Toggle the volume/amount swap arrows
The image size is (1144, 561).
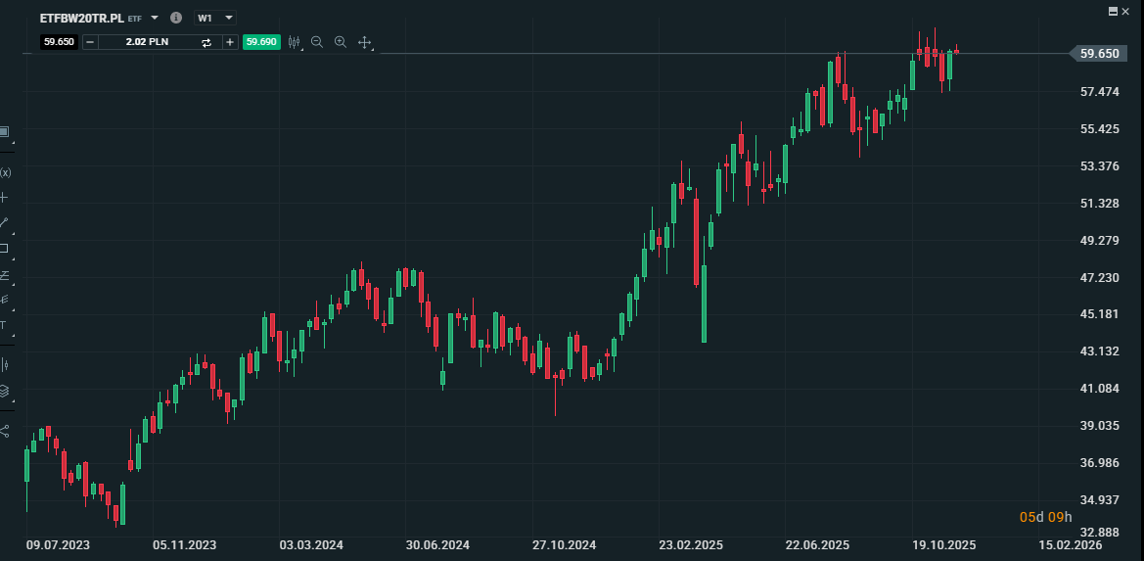point(206,42)
